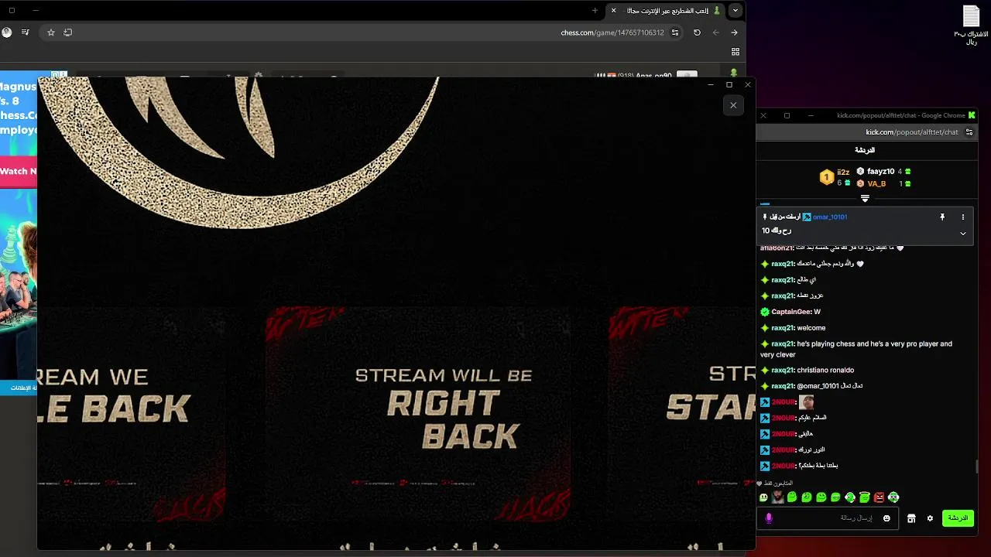Image resolution: width=991 pixels, height=557 pixels.
Task: Click the kick logo icon in chat window titlebar
Action: (x=972, y=115)
